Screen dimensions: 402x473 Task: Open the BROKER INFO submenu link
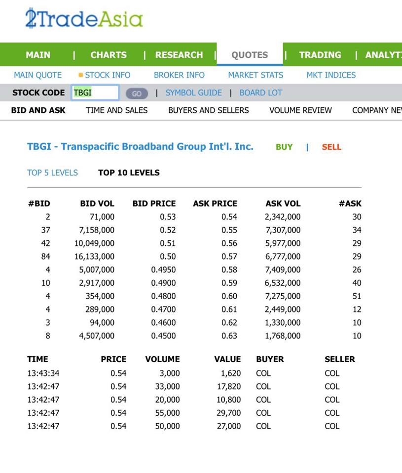click(x=179, y=75)
